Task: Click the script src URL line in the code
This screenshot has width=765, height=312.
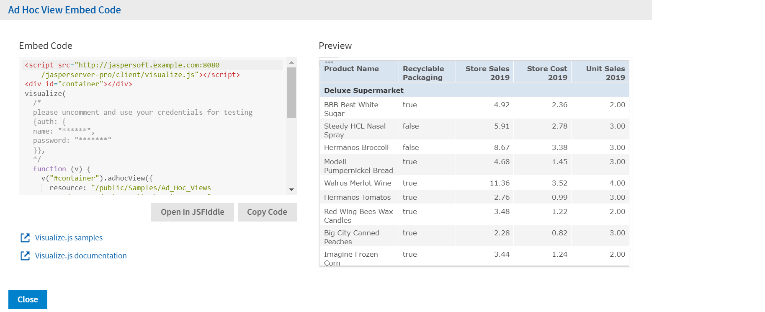Action: pyautogui.click(x=122, y=65)
